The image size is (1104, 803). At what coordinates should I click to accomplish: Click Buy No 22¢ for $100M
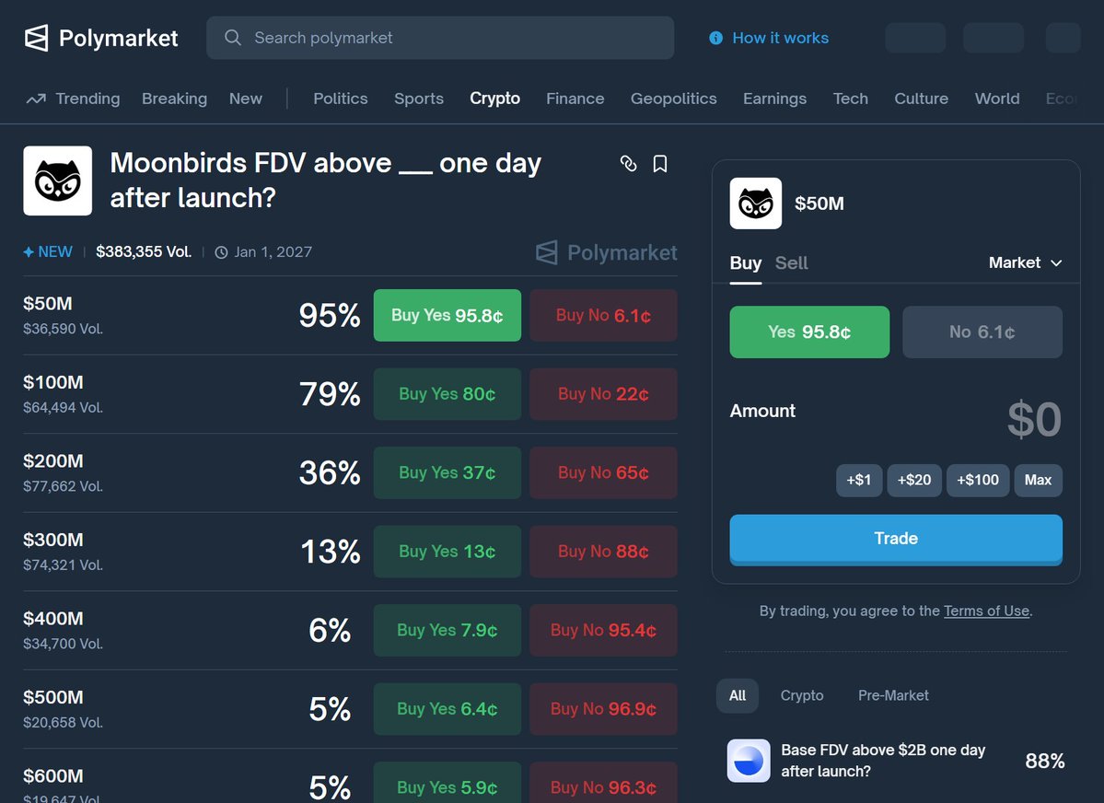(603, 394)
